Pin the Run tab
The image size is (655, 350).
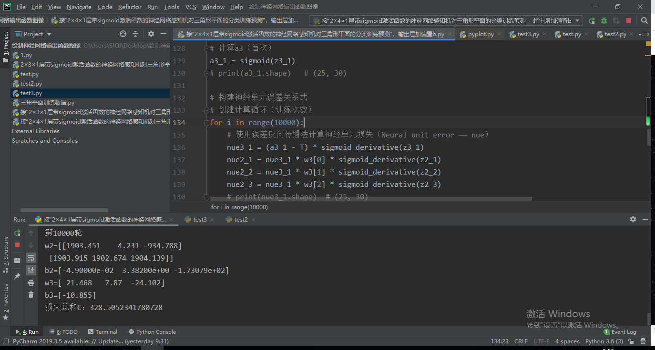pos(17,276)
